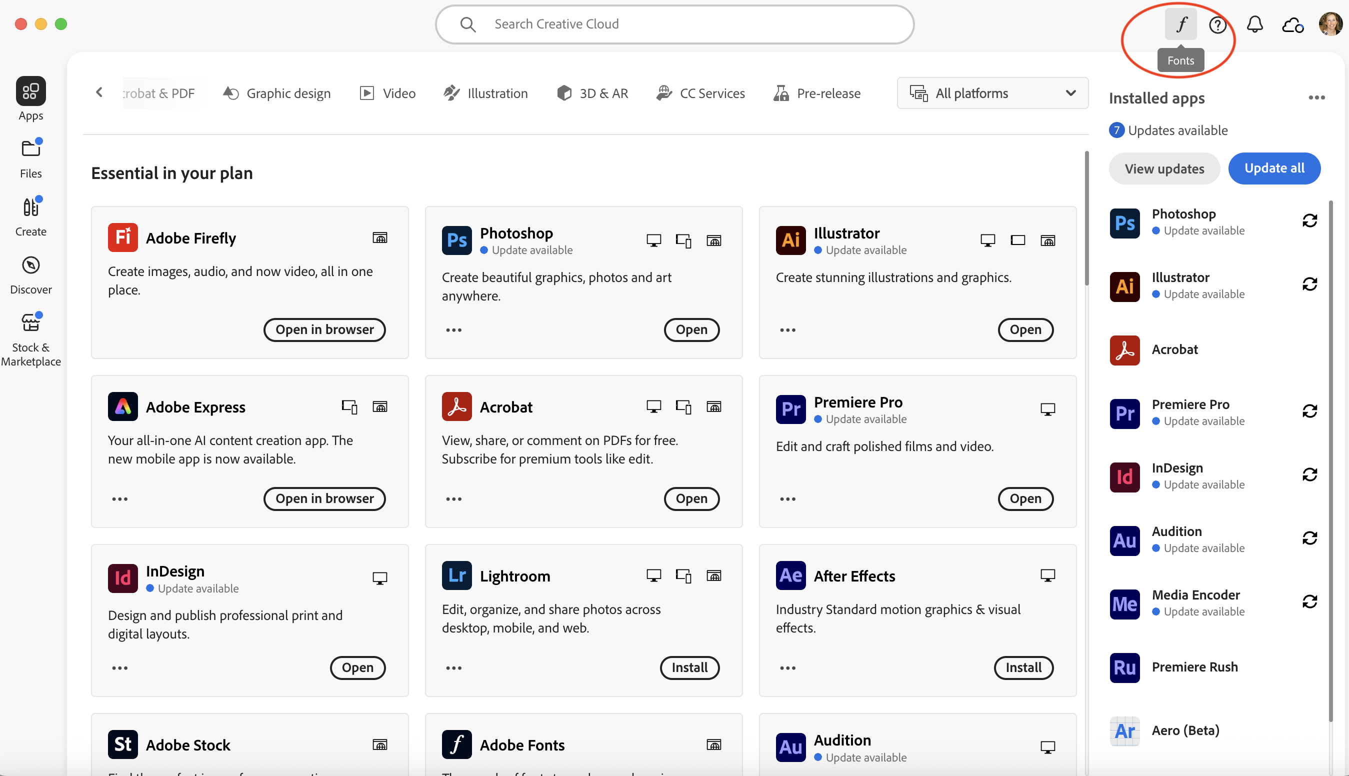Select the CC Services category tab

point(700,93)
